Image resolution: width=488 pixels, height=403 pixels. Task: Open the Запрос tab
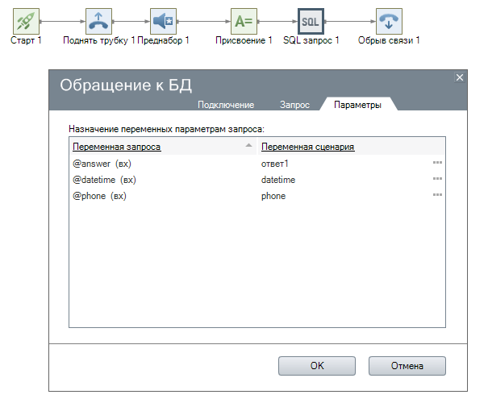294,105
